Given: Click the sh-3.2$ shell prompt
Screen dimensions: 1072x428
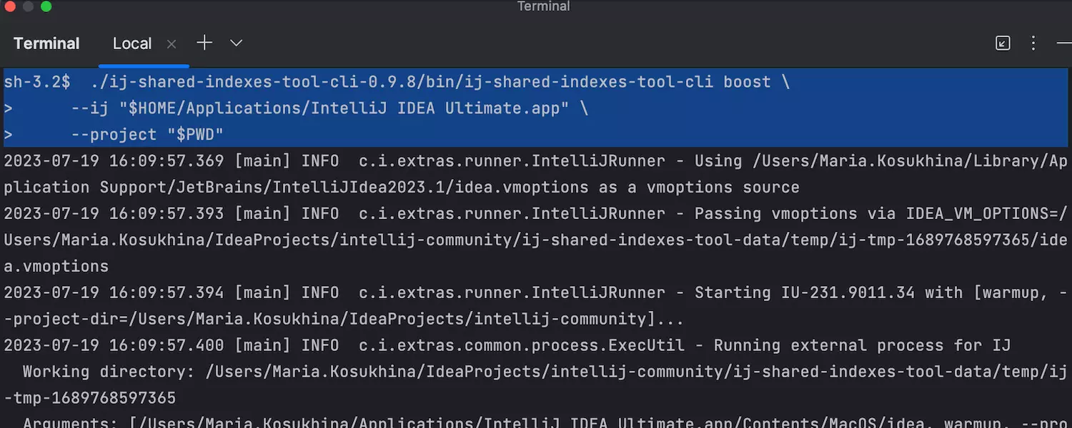Looking at the screenshot, I should coord(36,82).
